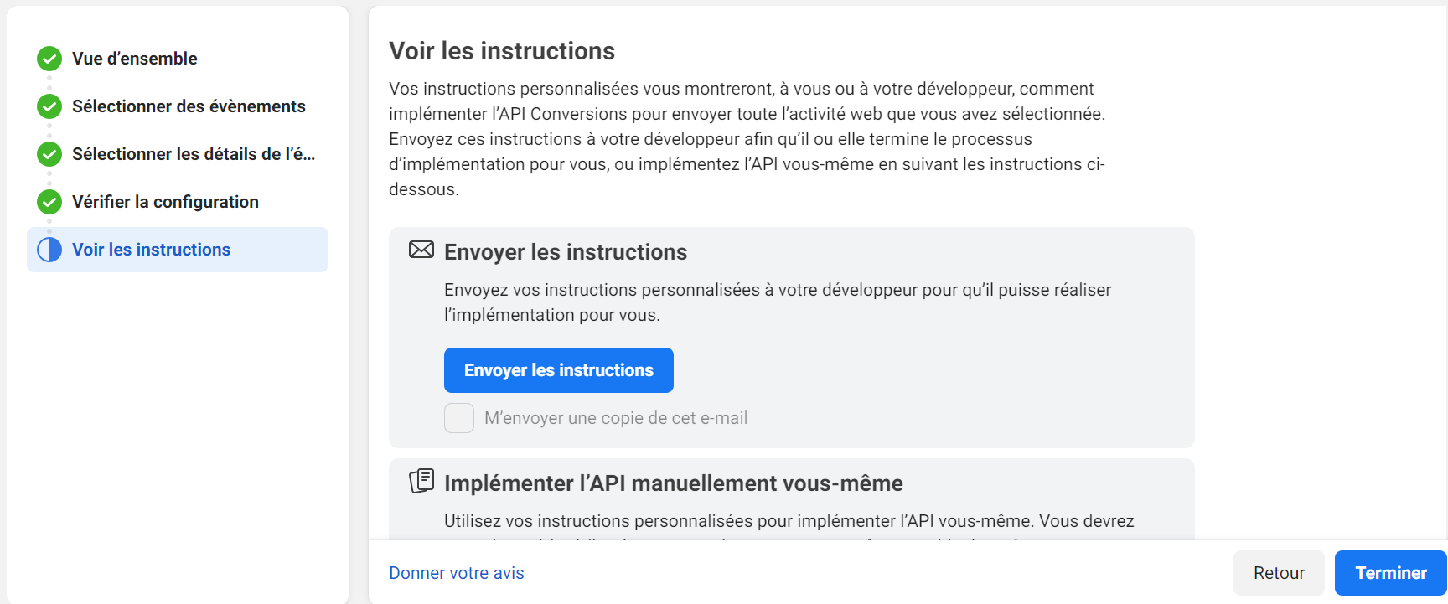Click the document icon beside Implémenter l'API manuellement
The height and width of the screenshot is (604, 1448).
click(x=421, y=481)
